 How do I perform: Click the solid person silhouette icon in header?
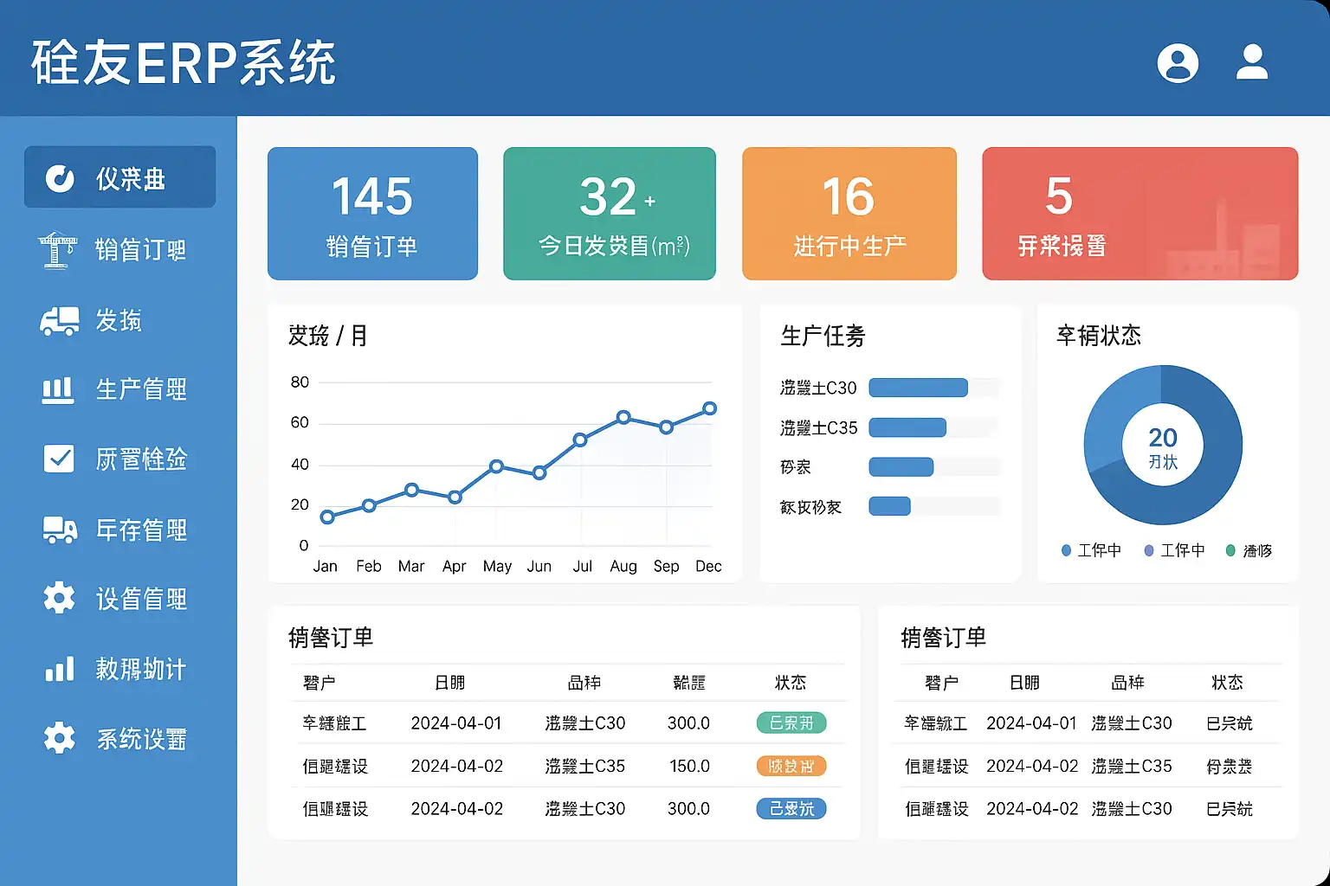pos(1252,62)
